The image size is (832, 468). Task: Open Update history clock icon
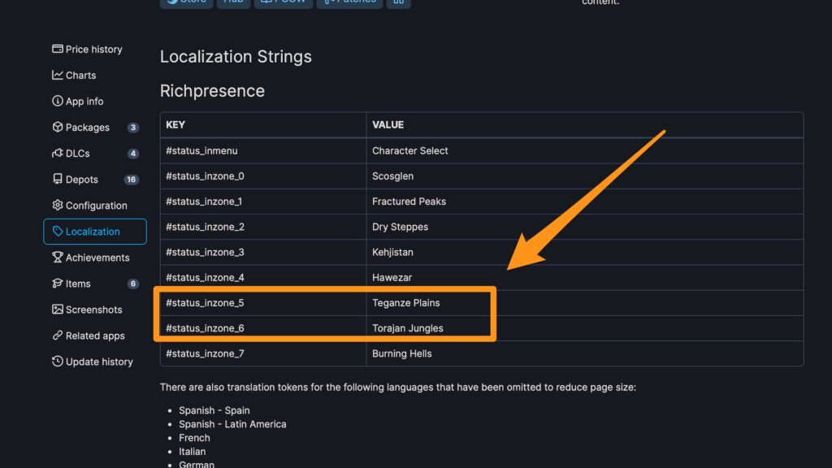pyautogui.click(x=58, y=362)
